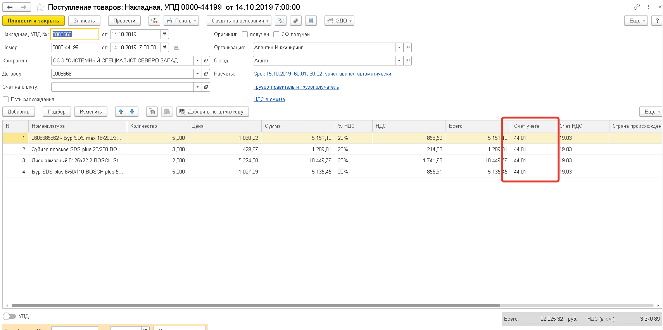The image size is (663, 330).
Task: Paste rows from clipboard
Action: (167, 112)
